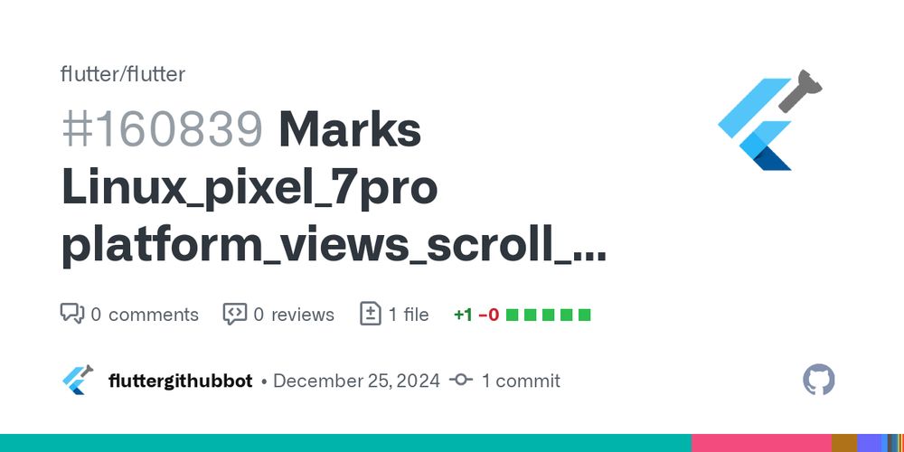Click the large Flutter logo avatar
The width and height of the screenshot is (904, 452).
pyautogui.click(x=768, y=120)
